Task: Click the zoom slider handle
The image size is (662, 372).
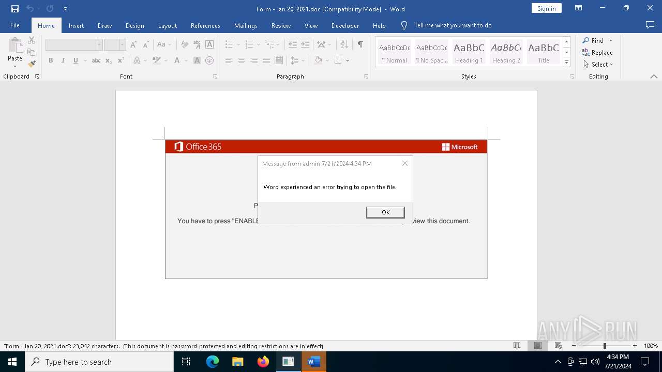Action: pyautogui.click(x=605, y=346)
